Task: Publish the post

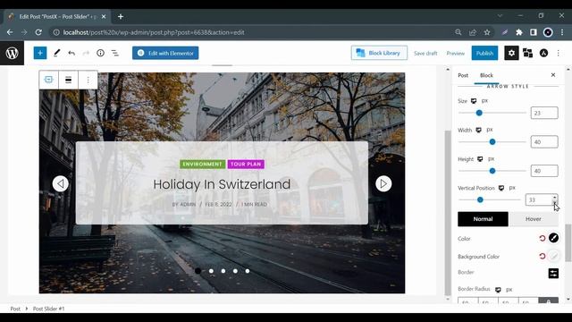Action: pos(484,53)
